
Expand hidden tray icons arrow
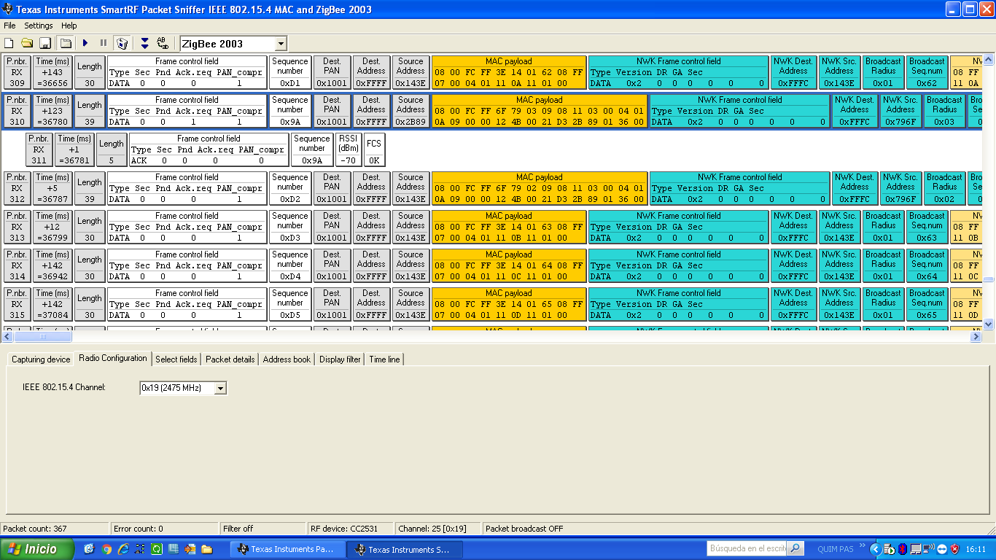coord(876,549)
